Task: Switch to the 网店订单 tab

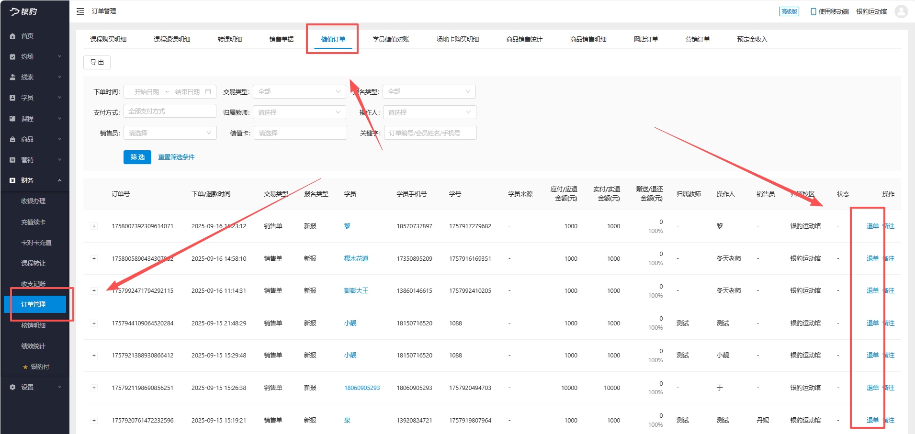Action: (645, 39)
